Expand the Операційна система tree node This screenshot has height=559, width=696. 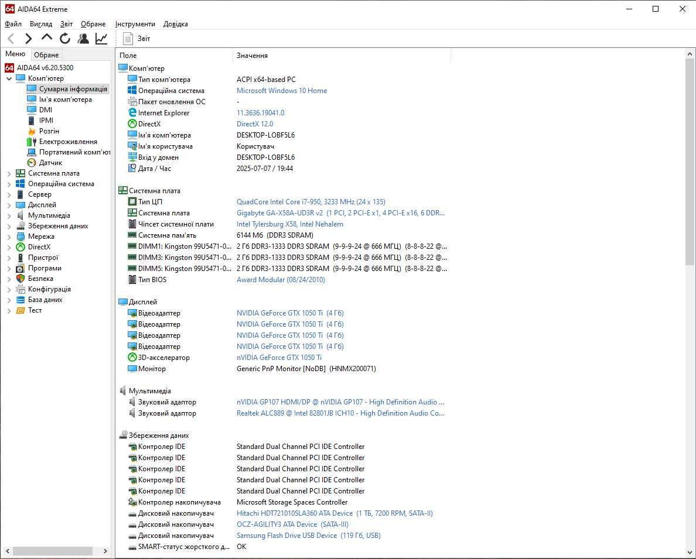(9, 184)
